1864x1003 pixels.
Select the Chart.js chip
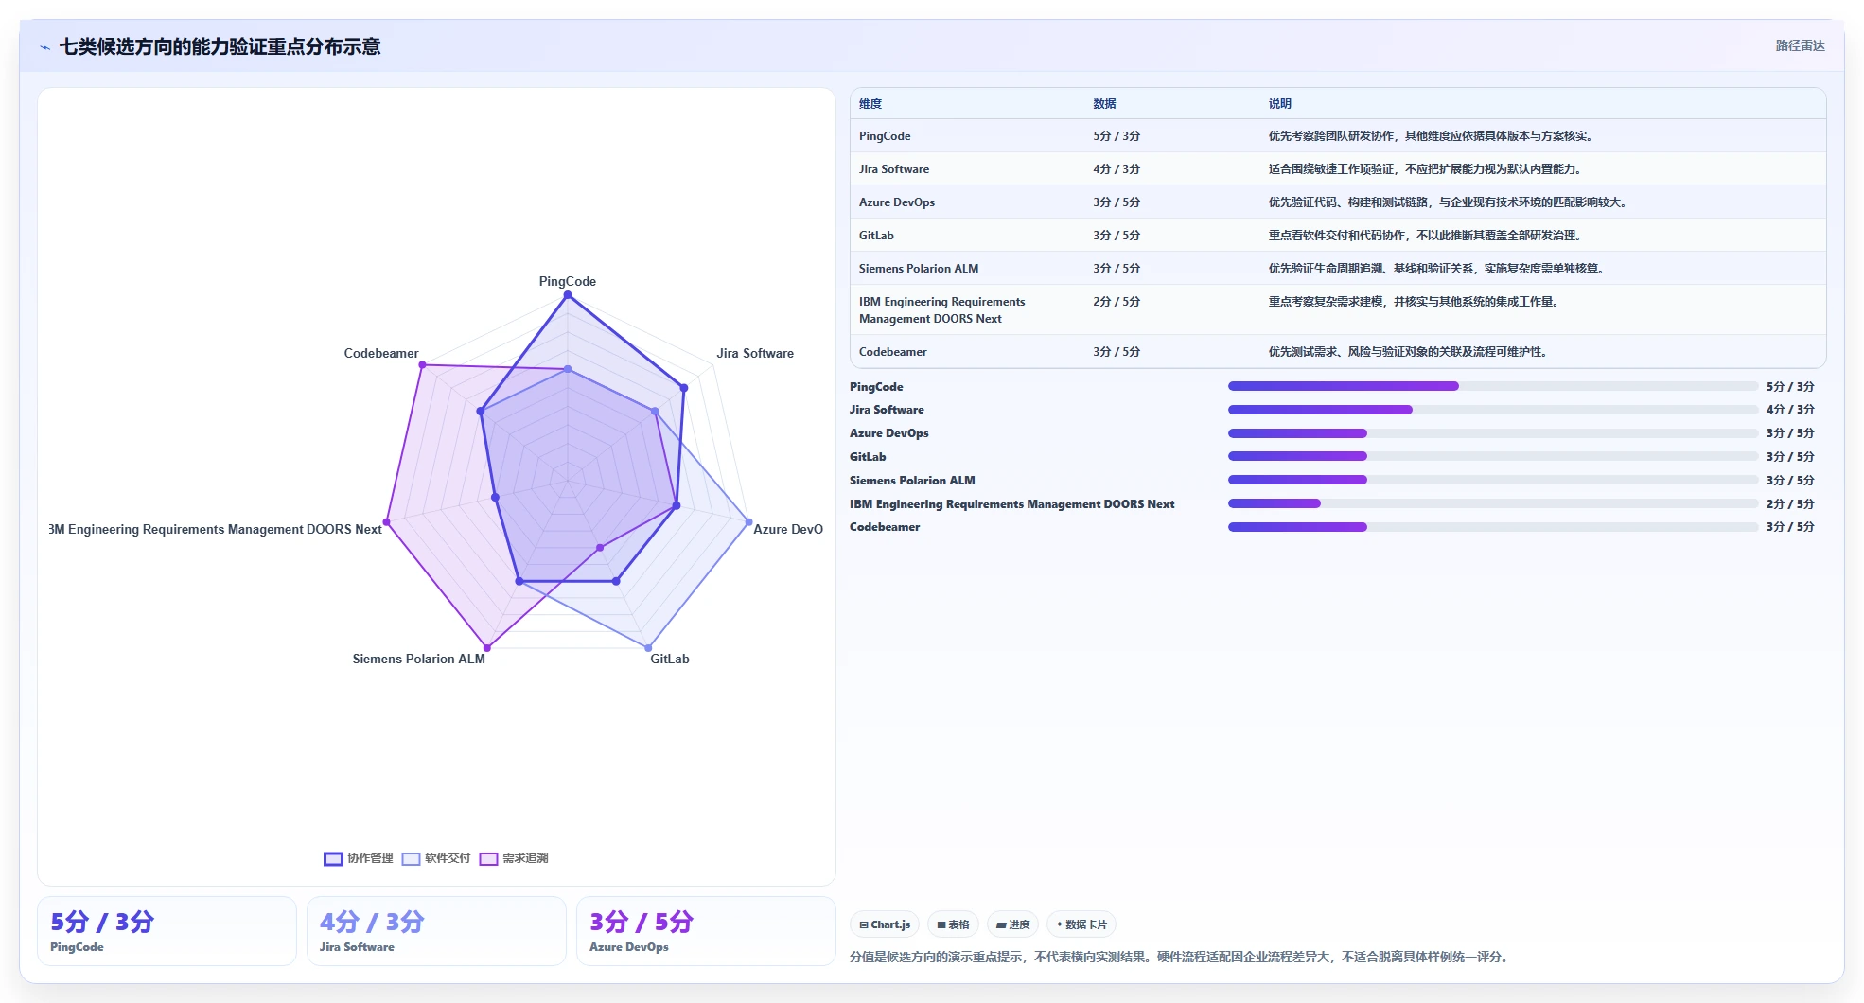point(885,924)
